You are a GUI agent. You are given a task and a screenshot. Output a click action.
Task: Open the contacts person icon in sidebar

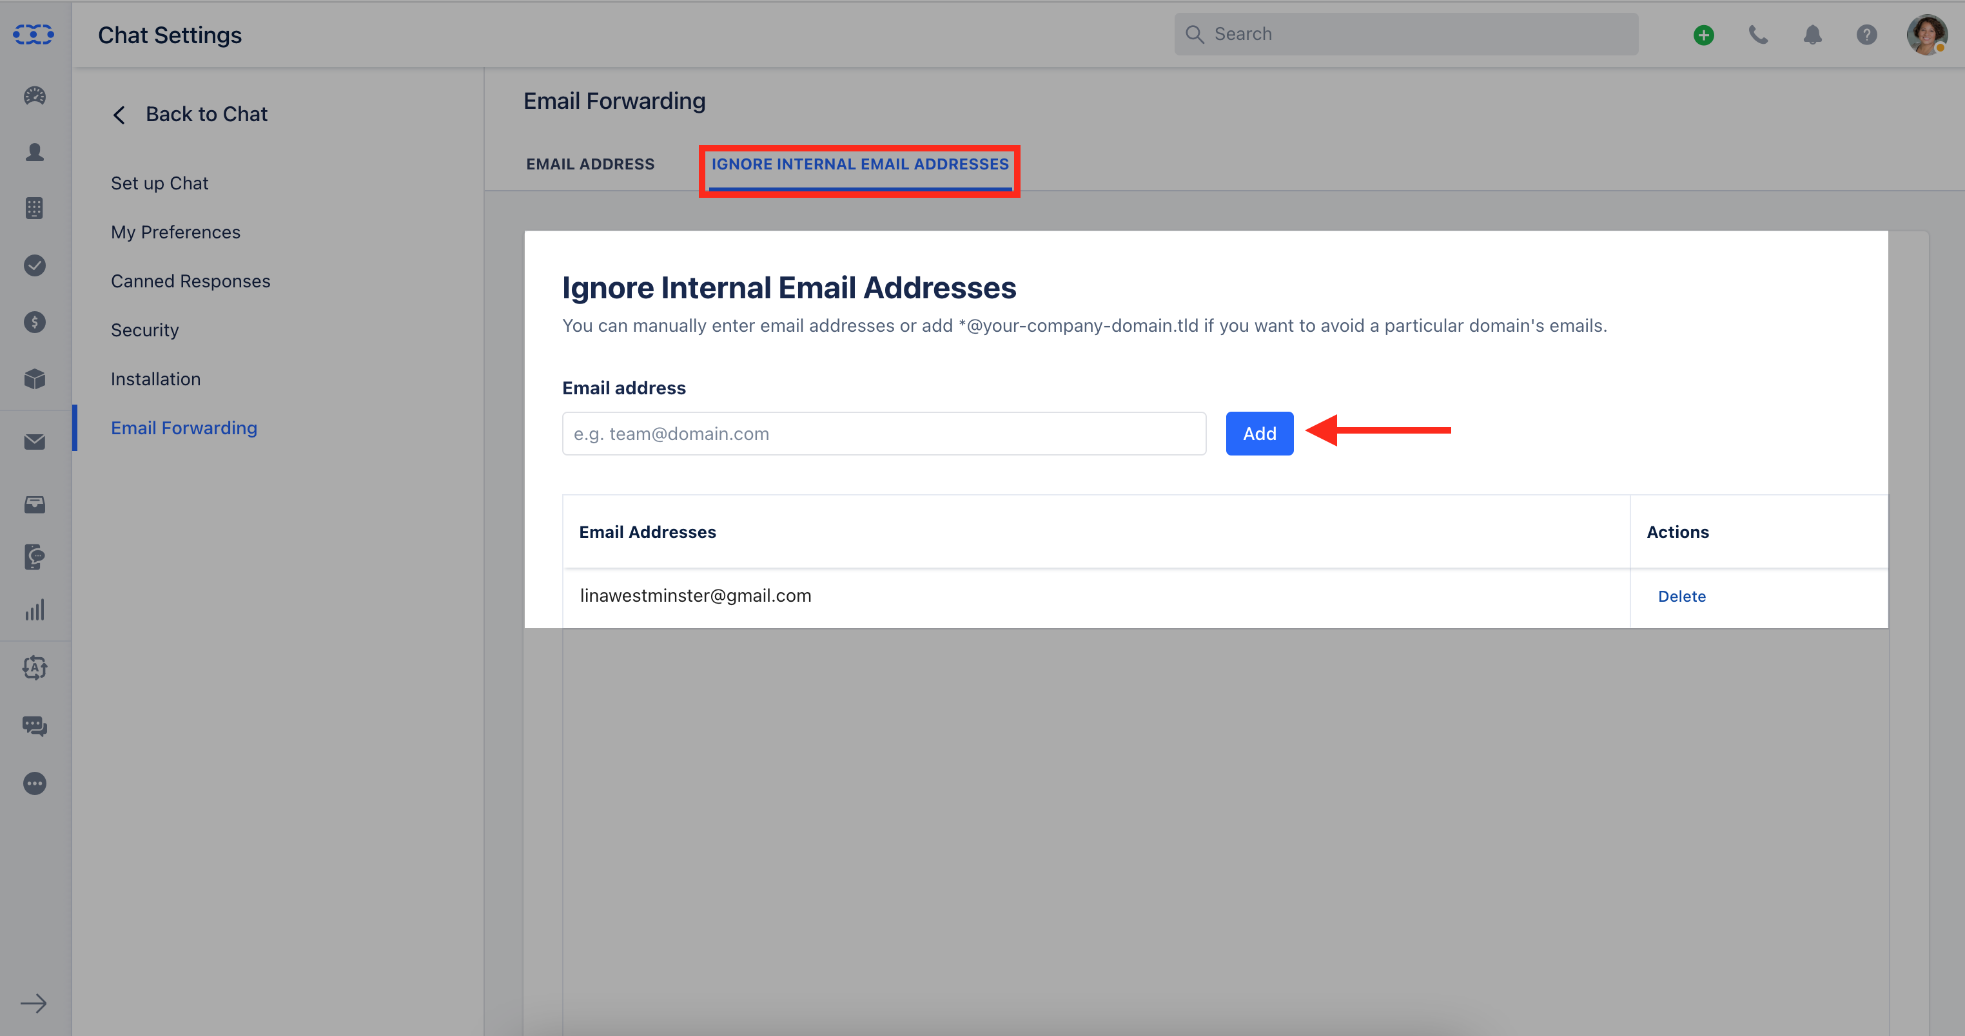coord(34,151)
